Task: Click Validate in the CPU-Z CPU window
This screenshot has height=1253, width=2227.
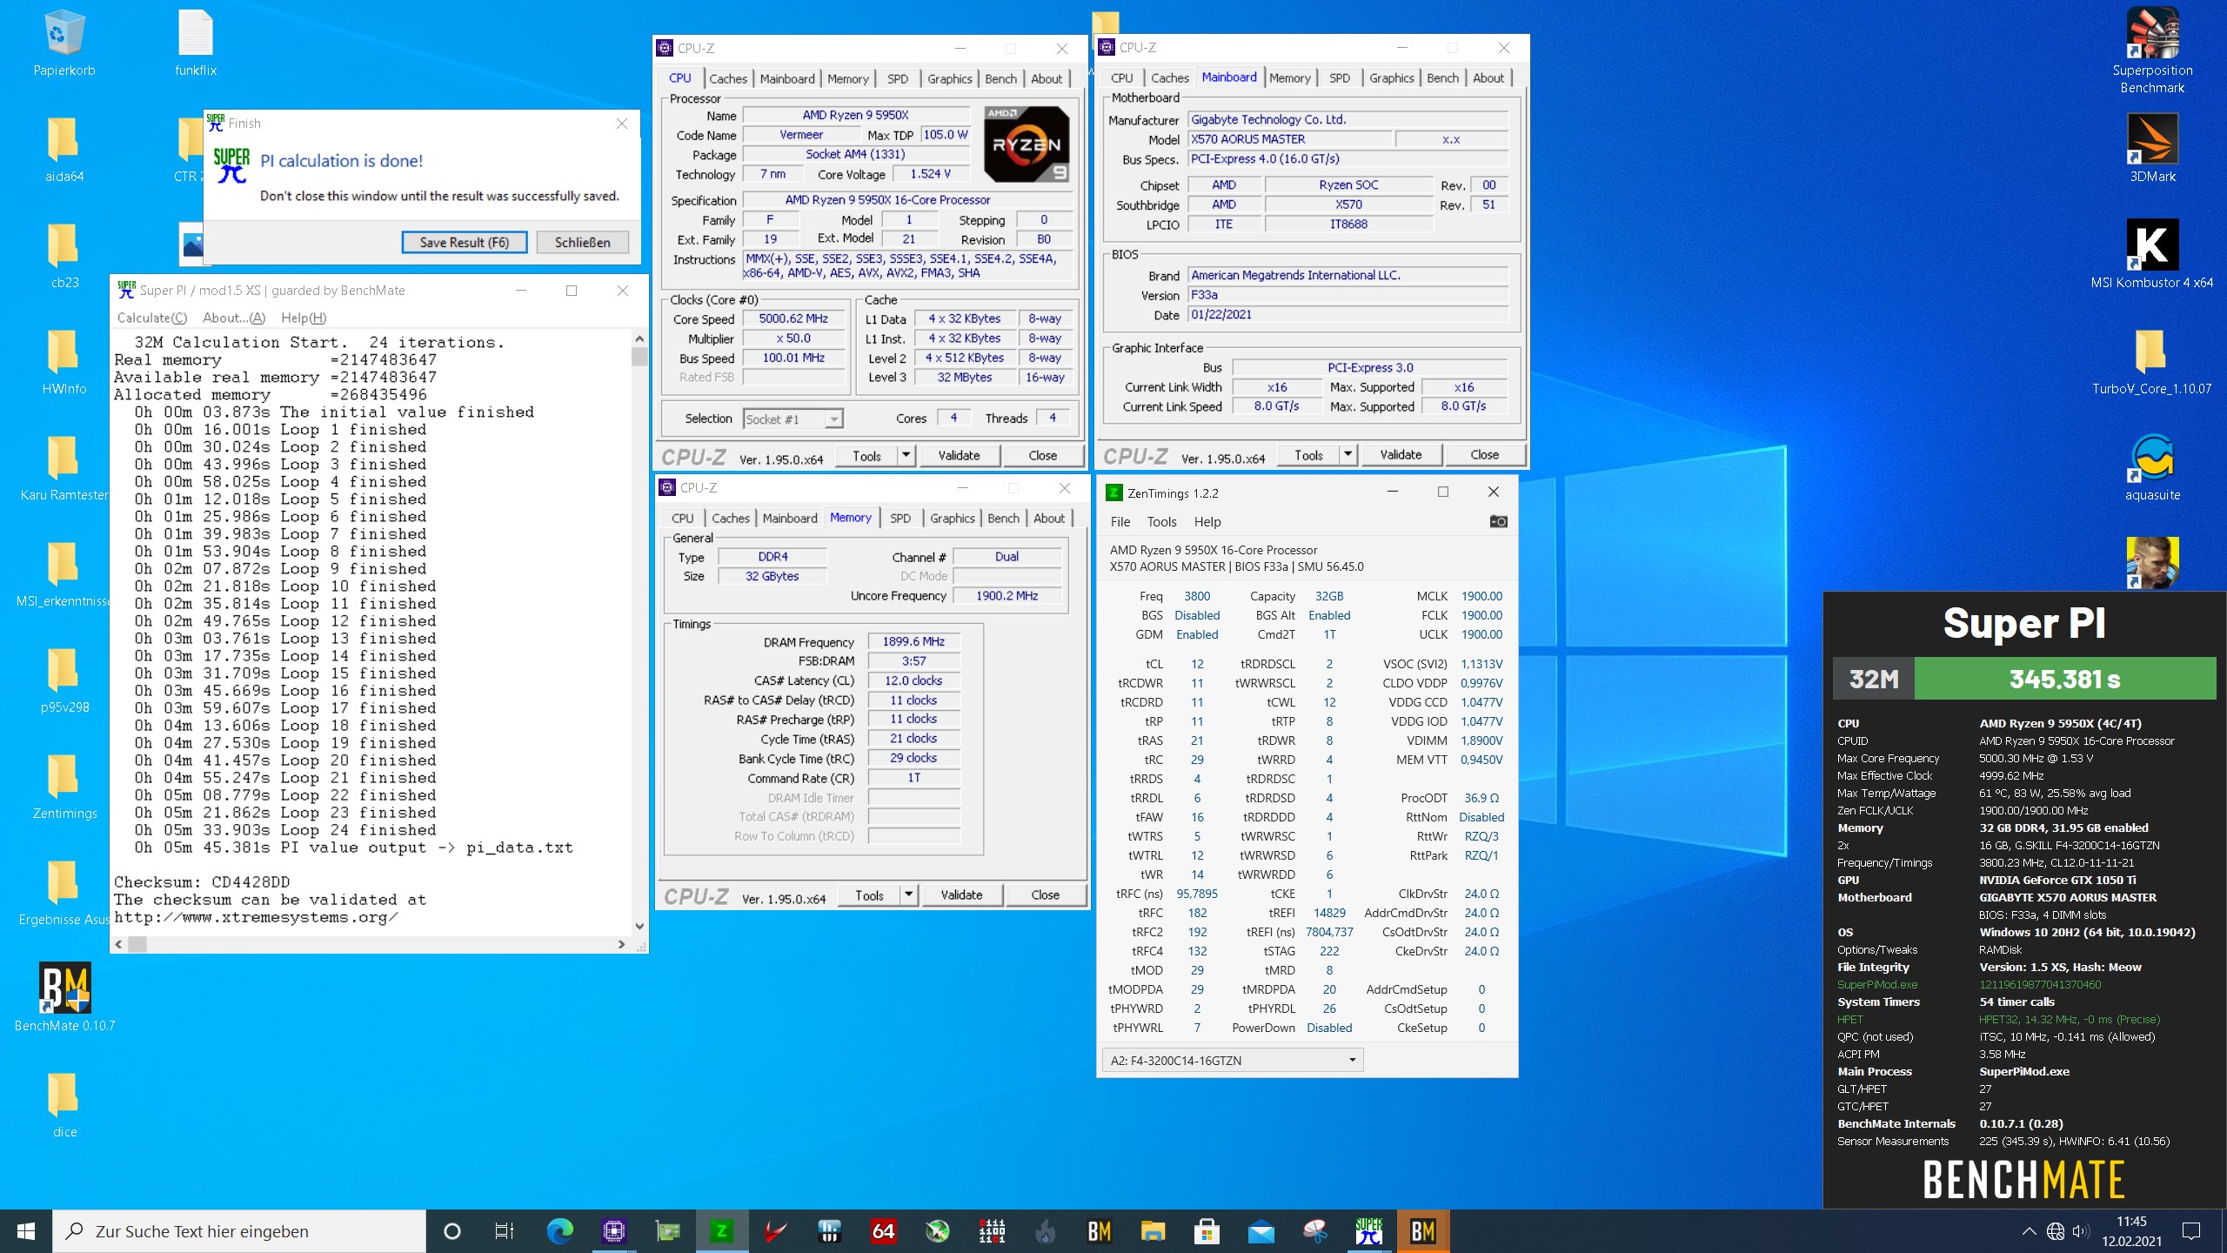Action: click(959, 455)
